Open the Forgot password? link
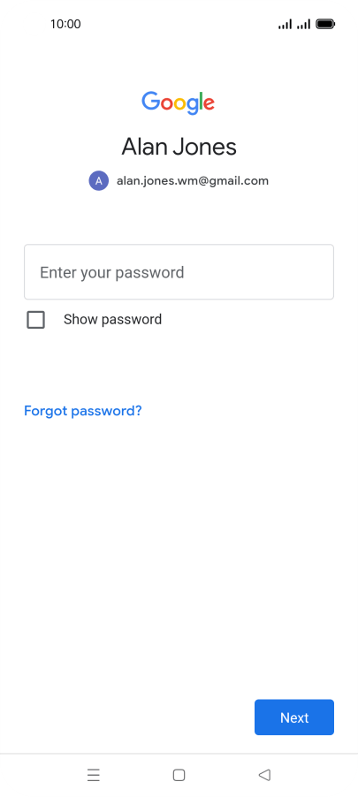 pos(83,411)
